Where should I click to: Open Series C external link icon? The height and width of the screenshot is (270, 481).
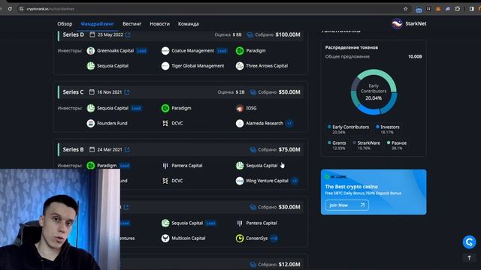click(x=127, y=92)
